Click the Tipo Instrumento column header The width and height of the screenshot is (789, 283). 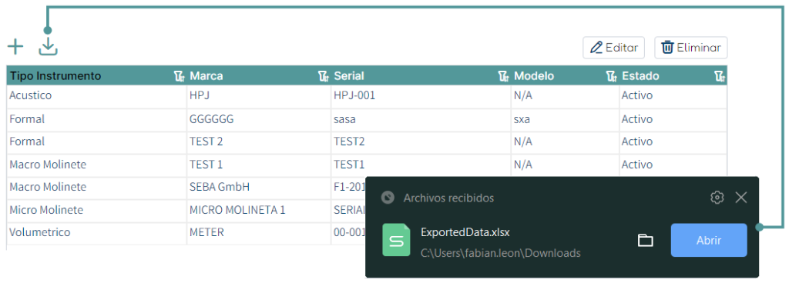pos(55,76)
